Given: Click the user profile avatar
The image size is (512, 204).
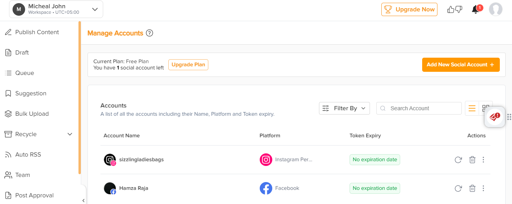Looking at the screenshot, I should [x=496, y=9].
